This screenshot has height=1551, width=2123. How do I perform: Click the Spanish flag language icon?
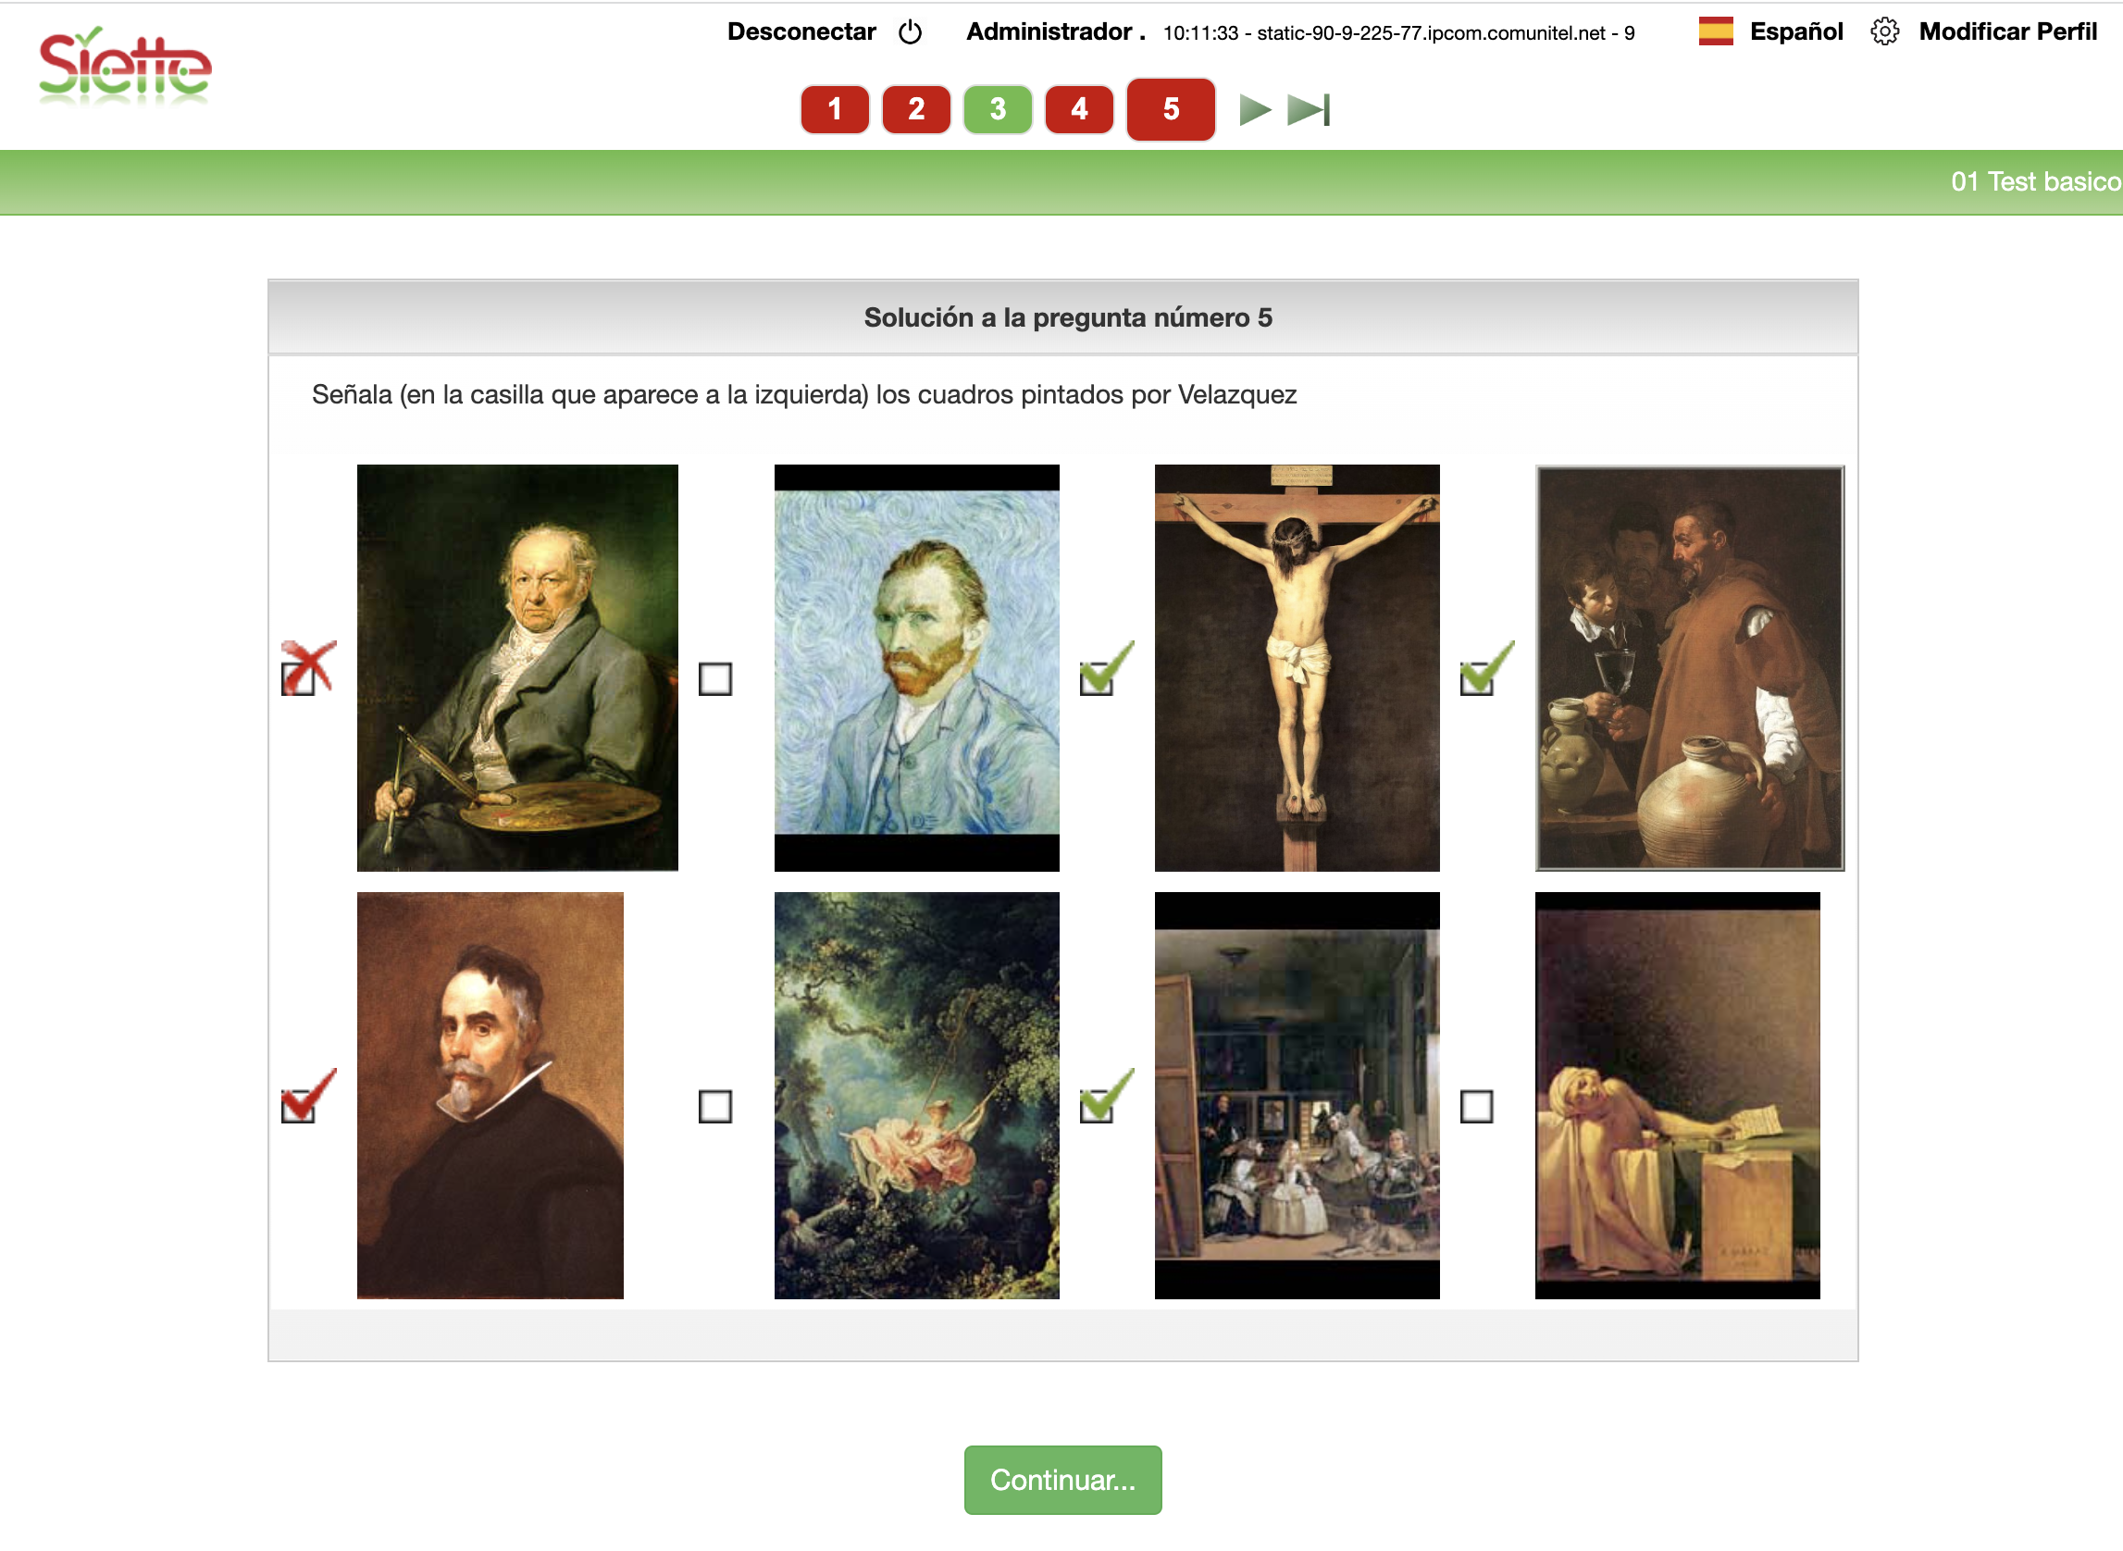click(x=1716, y=31)
